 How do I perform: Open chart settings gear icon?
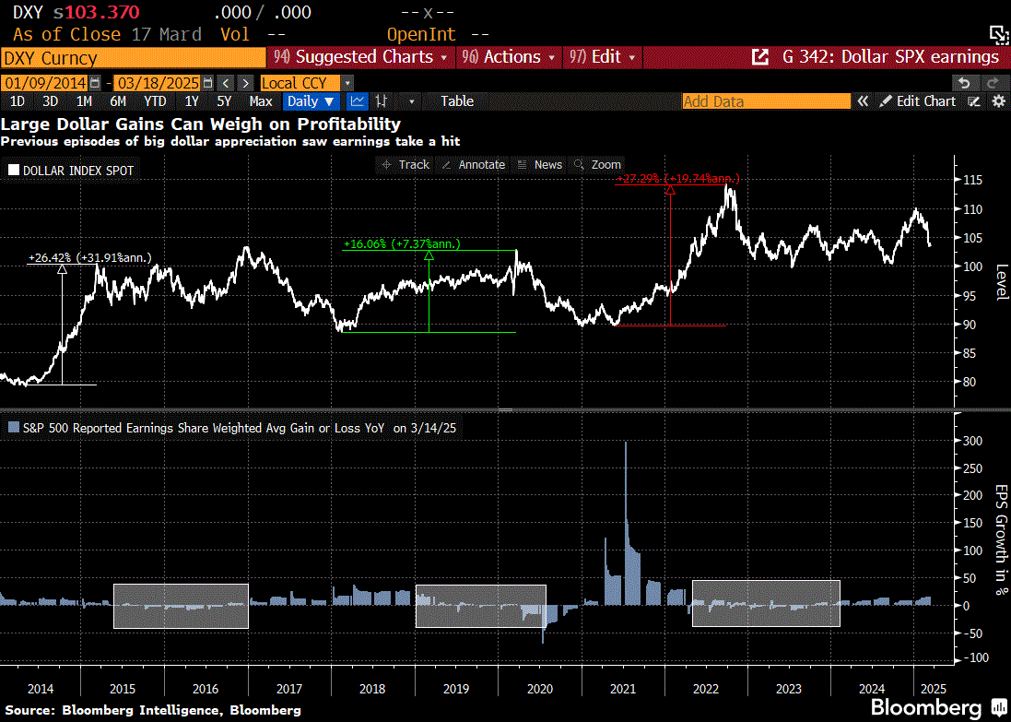click(x=999, y=101)
